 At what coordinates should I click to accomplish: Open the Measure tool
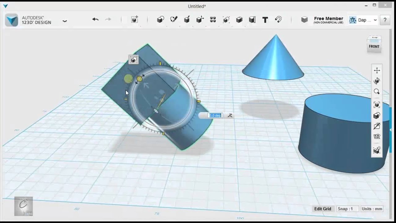click(252, 20)
